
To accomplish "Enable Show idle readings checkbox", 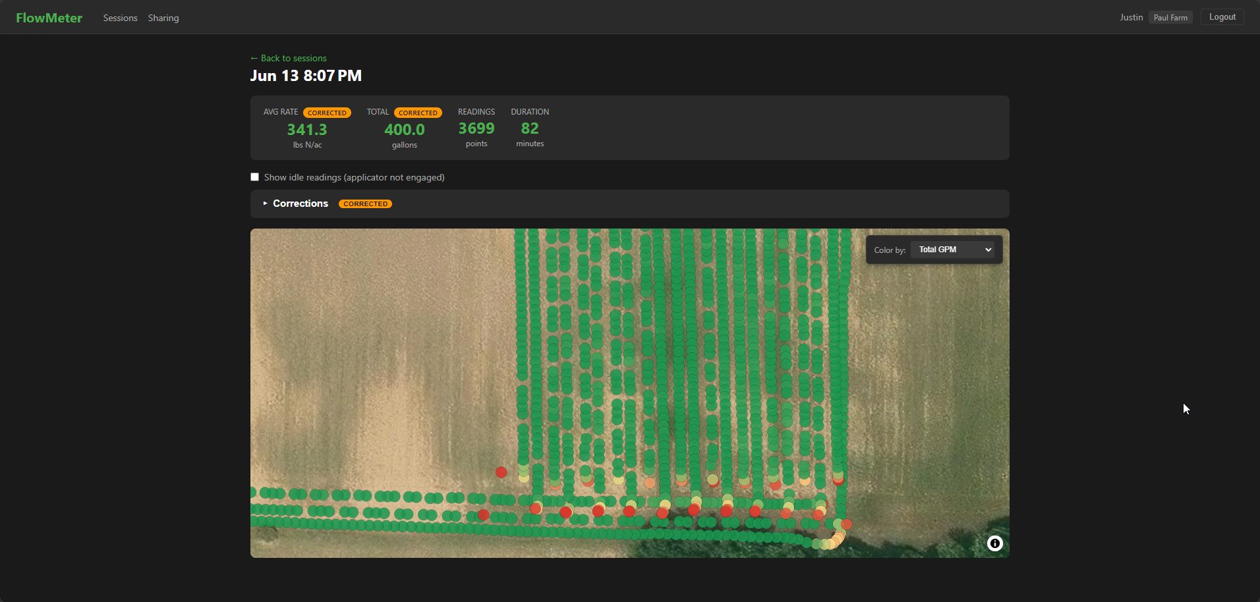I will [254, 177].
